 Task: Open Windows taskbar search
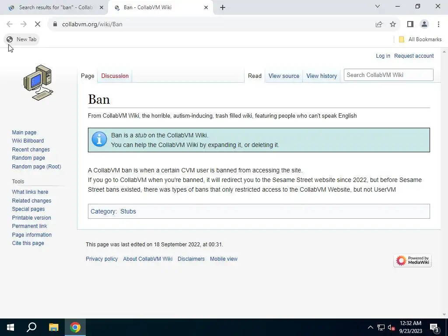click(31, 327)
